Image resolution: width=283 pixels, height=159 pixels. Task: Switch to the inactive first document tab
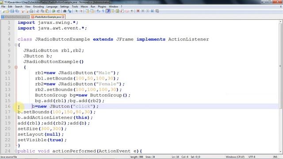(x=15, y=17)
